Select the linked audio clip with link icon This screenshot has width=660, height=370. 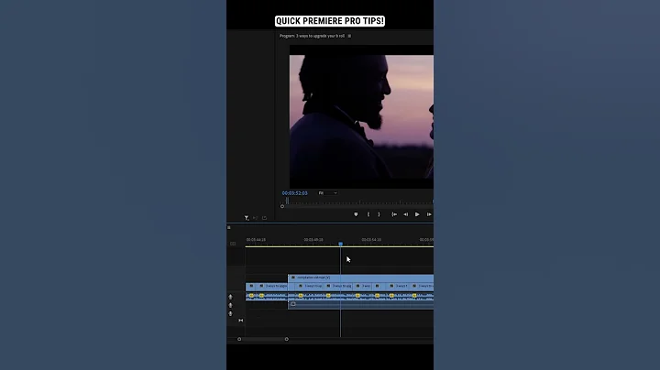tap(361, 304)
